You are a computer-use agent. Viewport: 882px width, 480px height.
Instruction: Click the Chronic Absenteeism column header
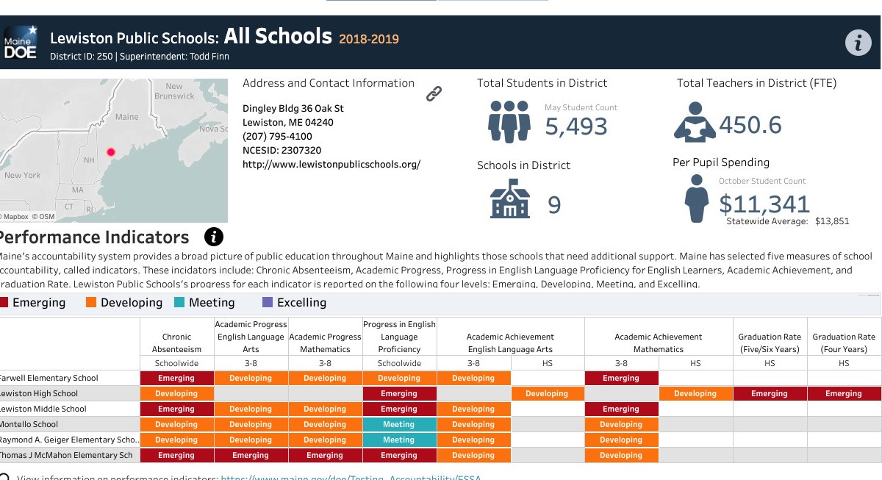pyautogui.click(x=176, y=343)
